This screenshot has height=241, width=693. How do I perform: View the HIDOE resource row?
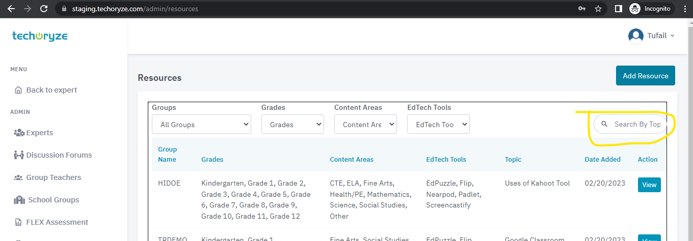(649, 185)
